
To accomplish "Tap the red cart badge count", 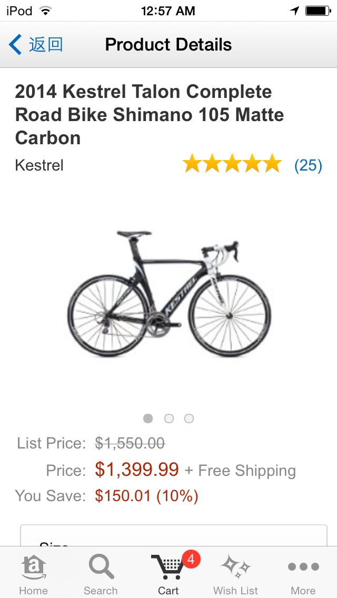I will (191, 560).
